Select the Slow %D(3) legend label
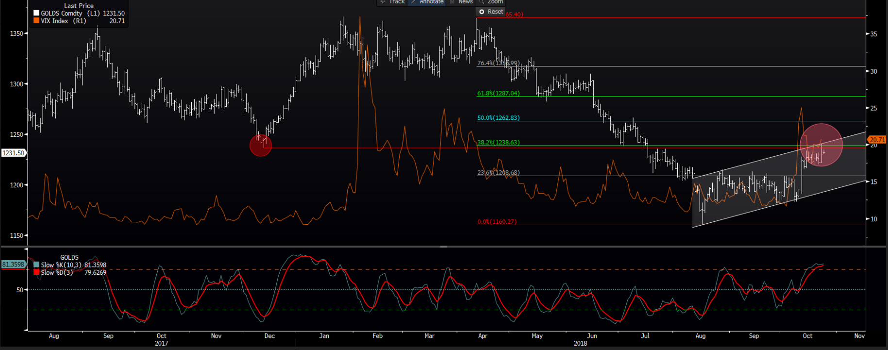 [x=57, y=272]
